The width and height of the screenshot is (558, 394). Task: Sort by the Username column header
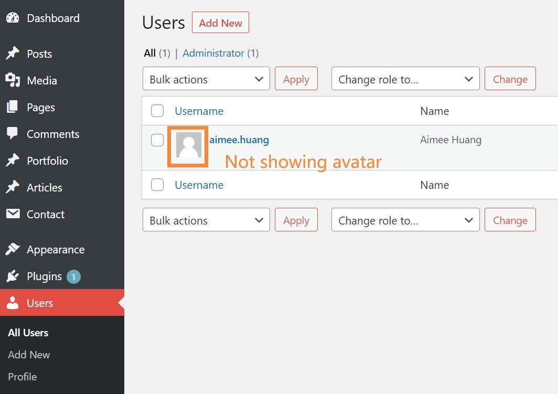pos(199,111)
